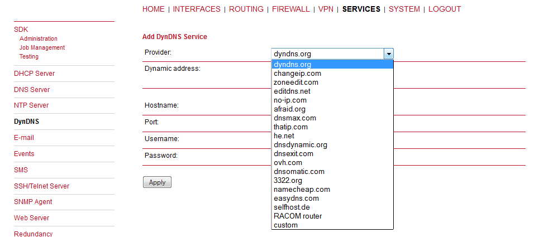
Task: Open the HOME navigation item
Action: pyautogui.click(x=153, y=9)
